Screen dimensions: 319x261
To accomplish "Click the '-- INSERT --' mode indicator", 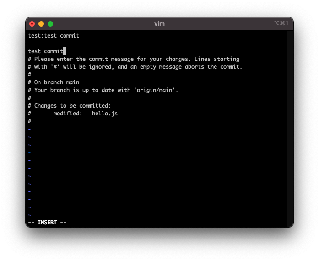I will tap(47, 223).
